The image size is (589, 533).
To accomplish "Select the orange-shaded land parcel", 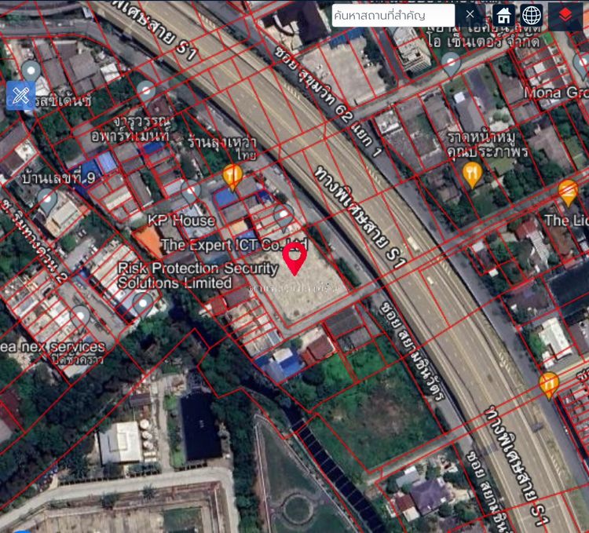I will (147, 241).
